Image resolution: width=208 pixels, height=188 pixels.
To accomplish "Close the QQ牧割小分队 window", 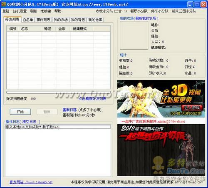I will click(x=203, y=4).
